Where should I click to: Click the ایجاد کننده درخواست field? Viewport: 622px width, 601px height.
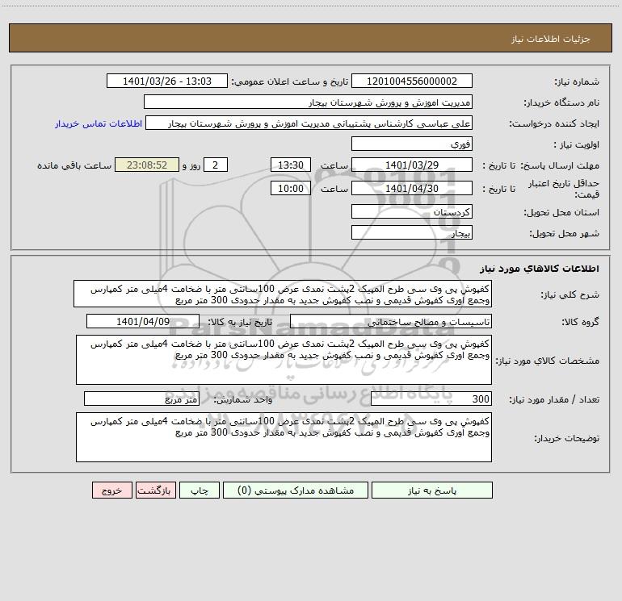[309, 123]
